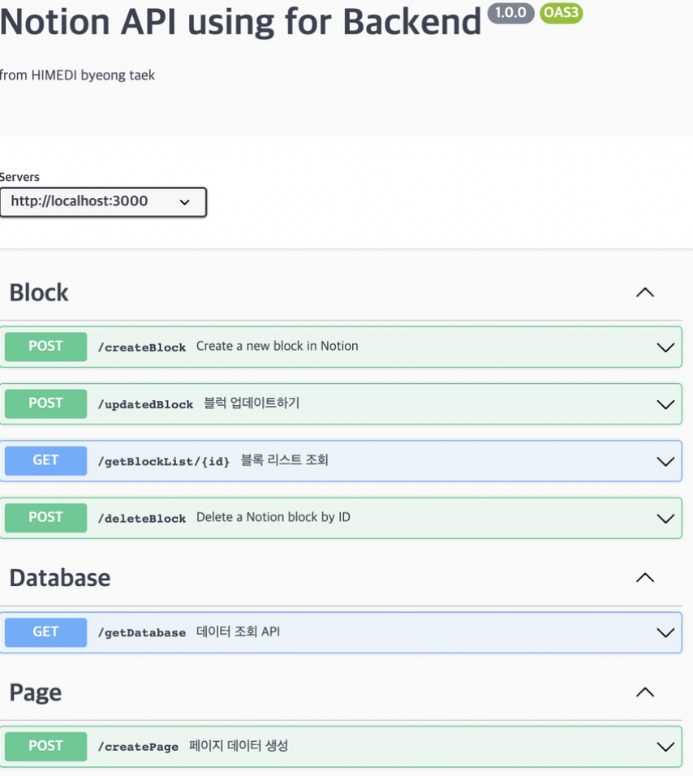The height and width of the screenshot is (776, 693).
Task: Select the Block section heading
Action: pos(39,292)
